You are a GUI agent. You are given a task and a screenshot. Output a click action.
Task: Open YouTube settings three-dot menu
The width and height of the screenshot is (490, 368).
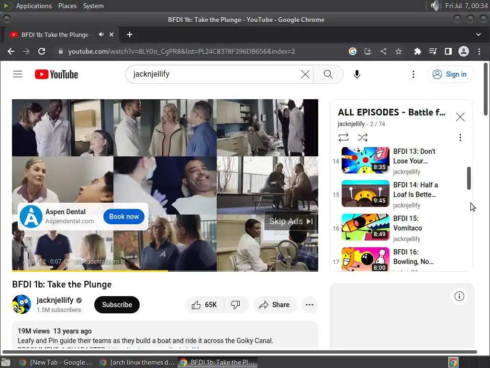(x=413, y=74)
